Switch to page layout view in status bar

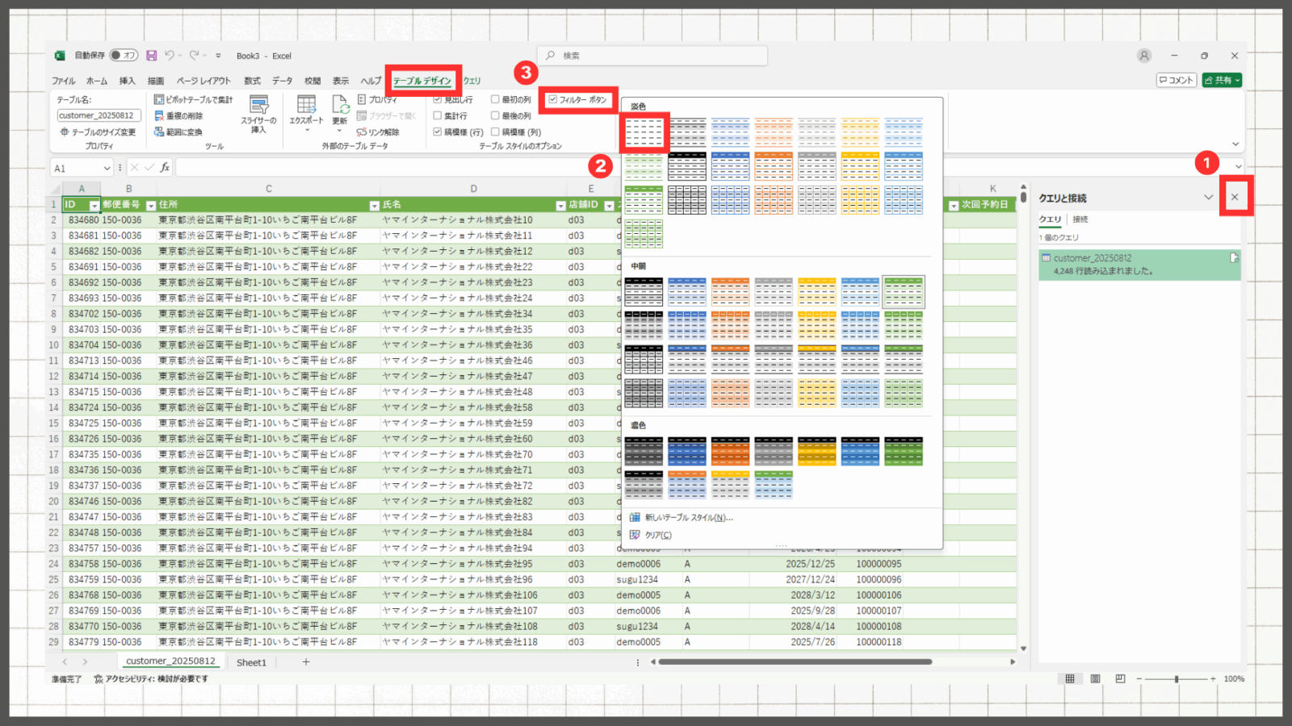[1095, 679]
